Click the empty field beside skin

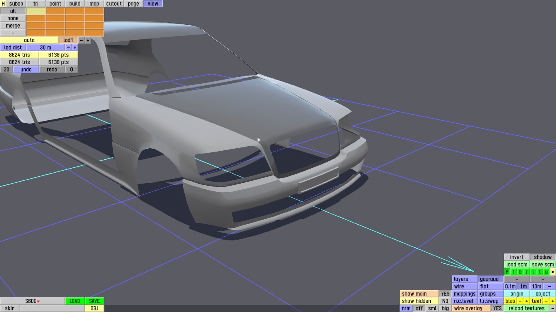point(52,308)
